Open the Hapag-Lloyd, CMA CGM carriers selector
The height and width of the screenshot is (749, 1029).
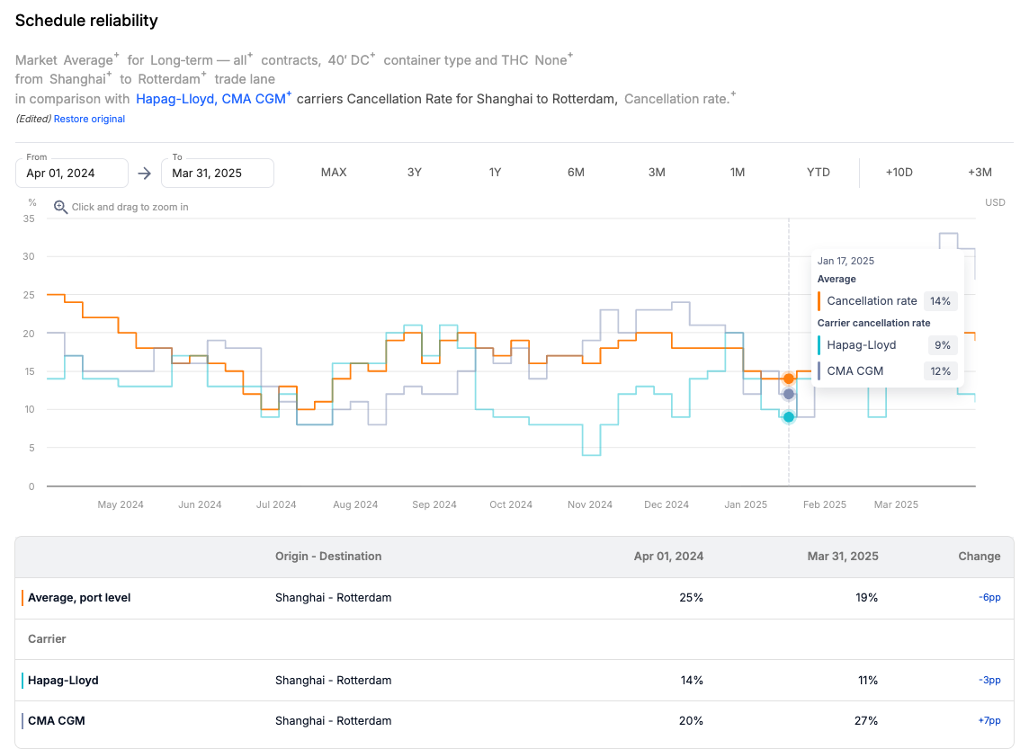pos(212,99)
